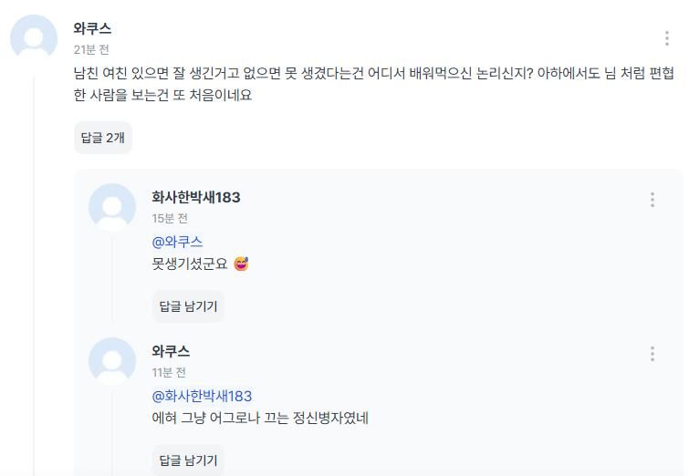Image resolution: width=689 pixels, height=476 pixels.
Task: Click the emoji after 못생기셨군요
Action: 241,264
